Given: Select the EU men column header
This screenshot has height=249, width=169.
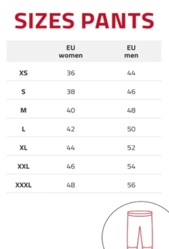Looking at the screenshot, I should (131, 51).
